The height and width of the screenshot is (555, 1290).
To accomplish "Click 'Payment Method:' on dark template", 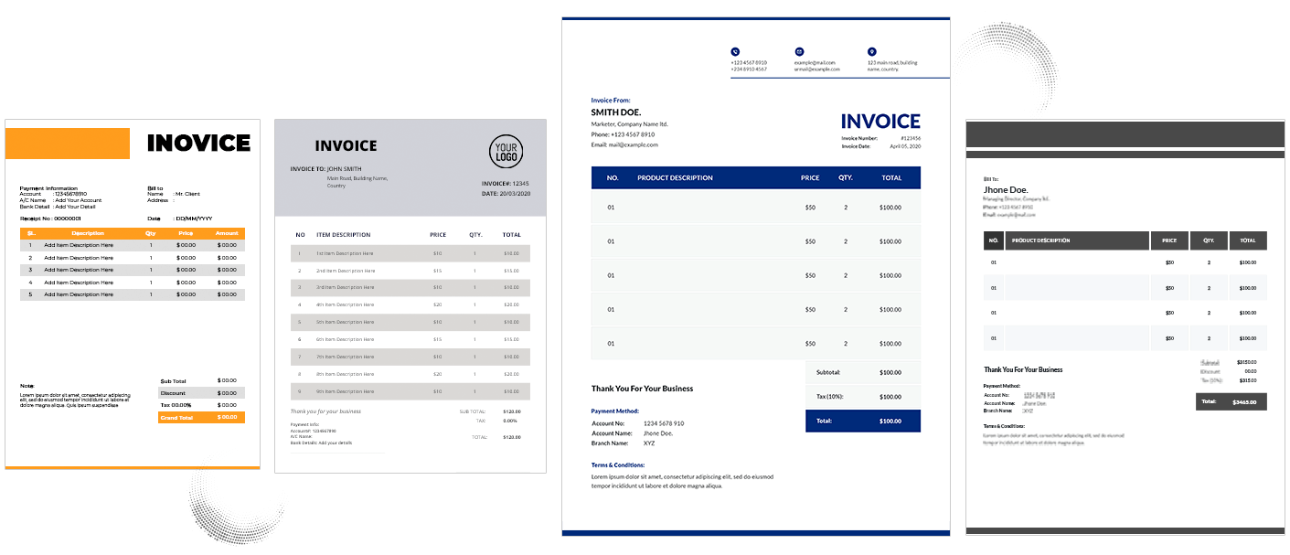I will 1001,387.
